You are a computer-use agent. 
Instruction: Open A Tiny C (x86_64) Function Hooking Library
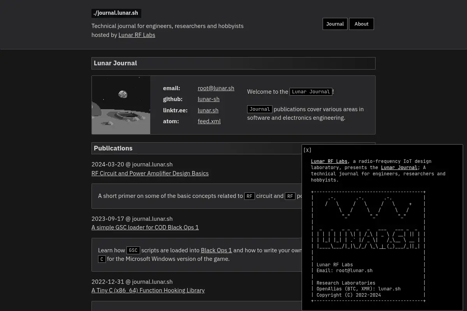tap(148, 290)
